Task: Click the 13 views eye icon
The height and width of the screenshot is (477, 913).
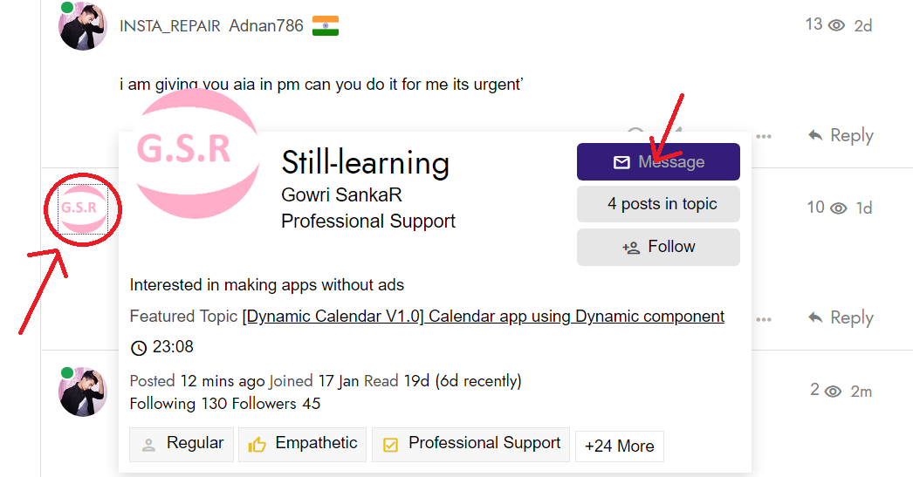Action: pos(837,25)
